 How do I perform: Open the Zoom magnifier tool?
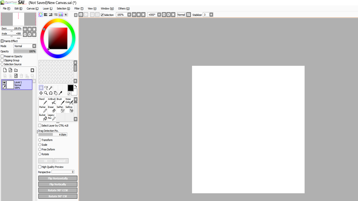(46, 93)
